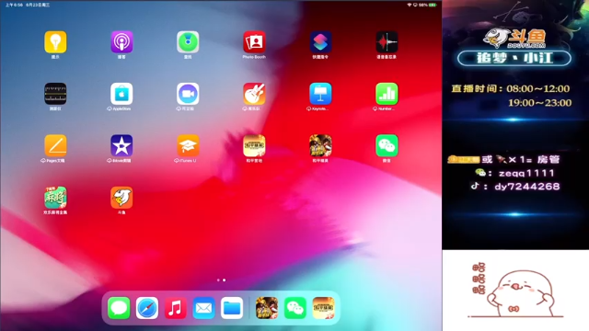Open the Music app in the dock
The image size is (589, 331).
tap(176, 308)
